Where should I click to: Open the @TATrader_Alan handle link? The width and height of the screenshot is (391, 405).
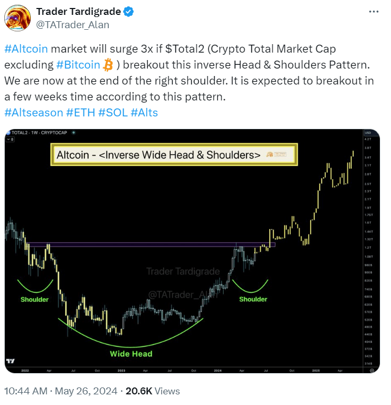click(73, 25)
